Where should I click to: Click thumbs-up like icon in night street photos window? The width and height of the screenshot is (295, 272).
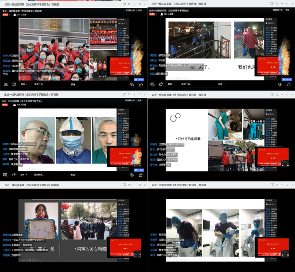(288, 84)
